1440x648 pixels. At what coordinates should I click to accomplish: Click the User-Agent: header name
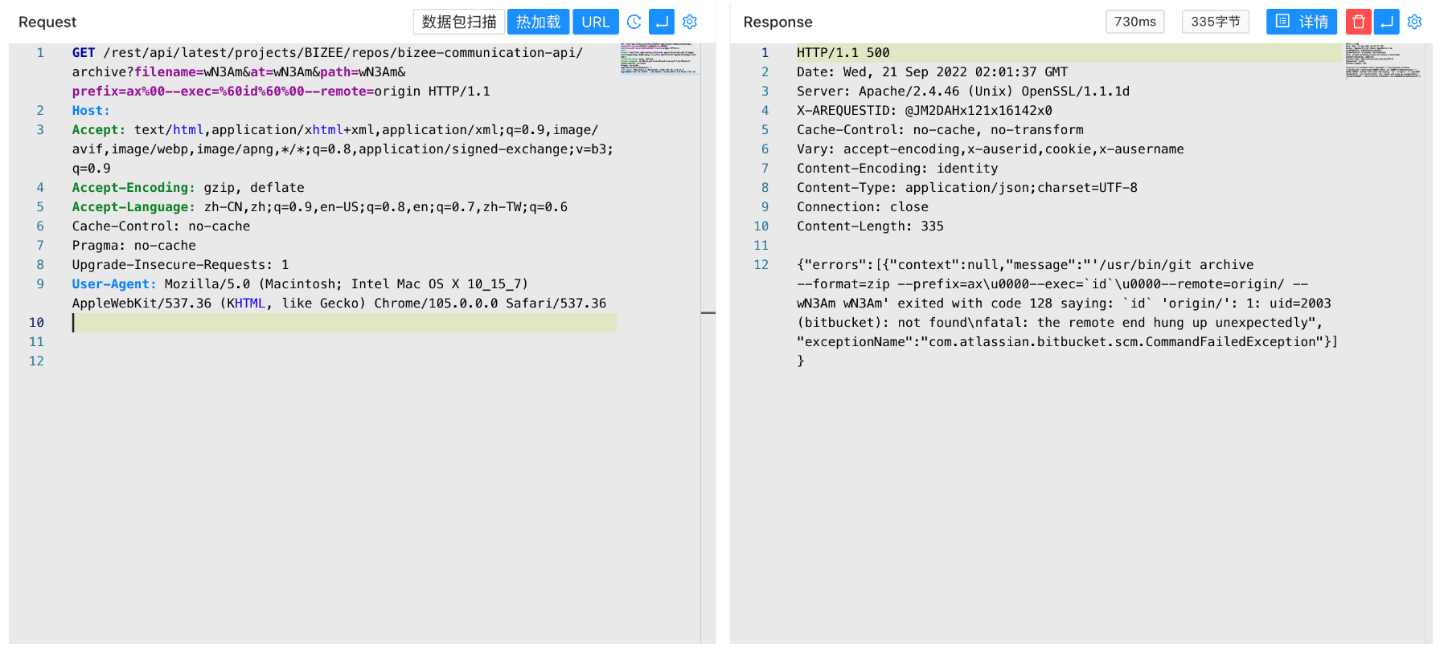click(114, 284)
